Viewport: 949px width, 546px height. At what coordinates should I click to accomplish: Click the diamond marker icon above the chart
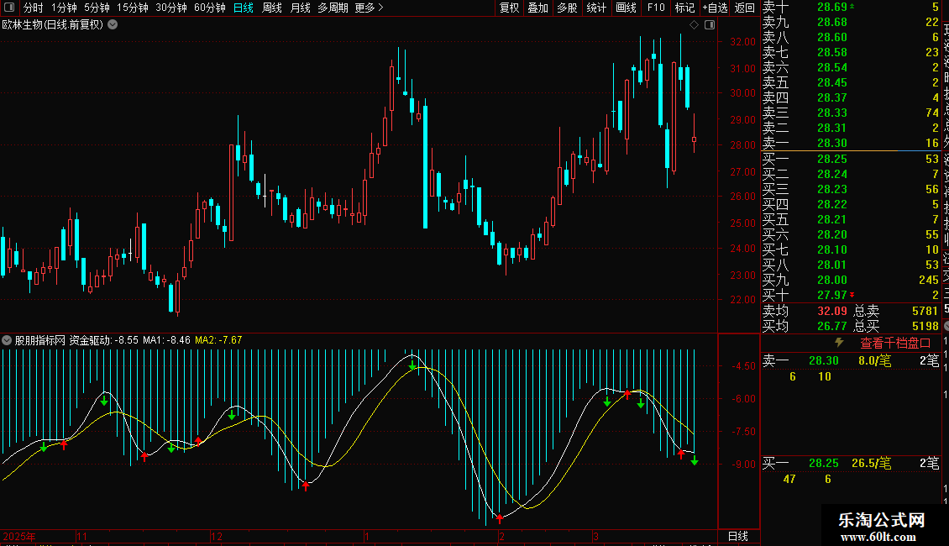(x=695, y=25)
